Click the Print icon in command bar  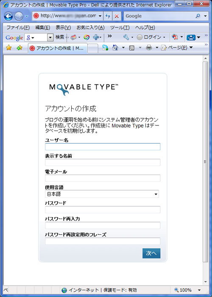pos(149,48)
